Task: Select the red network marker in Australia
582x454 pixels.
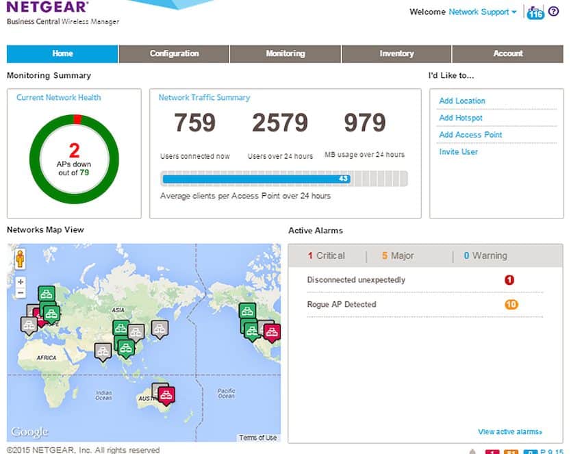Action: pos(166,396)
